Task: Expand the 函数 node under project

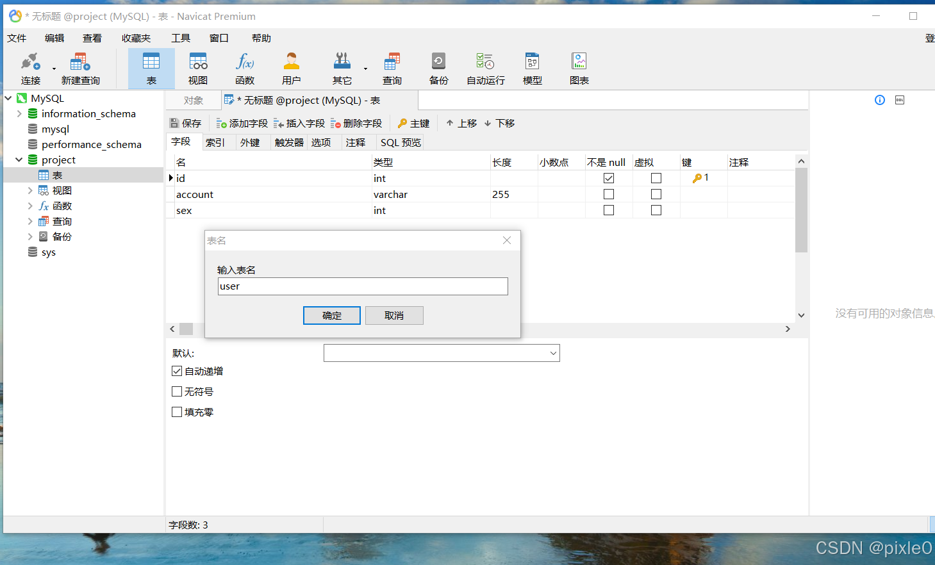Action: (x=30, y=206)
